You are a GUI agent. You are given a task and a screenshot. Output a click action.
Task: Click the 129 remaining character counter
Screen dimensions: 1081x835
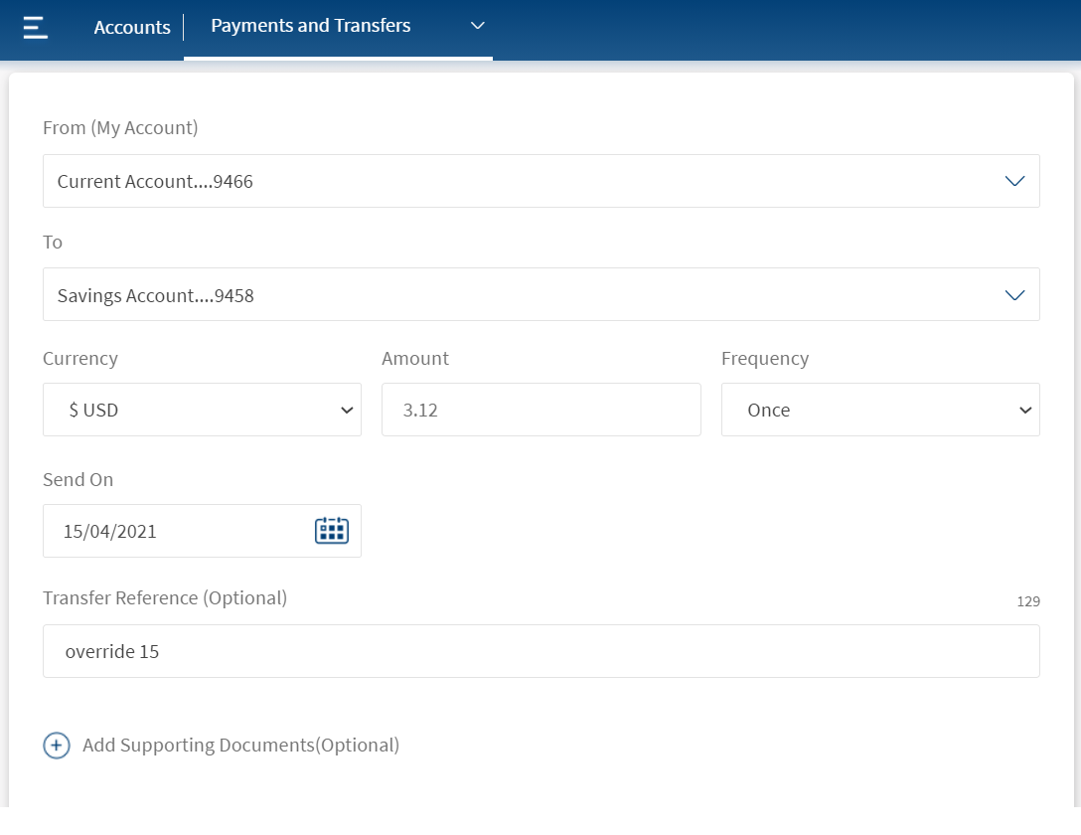click(1027, 601)
